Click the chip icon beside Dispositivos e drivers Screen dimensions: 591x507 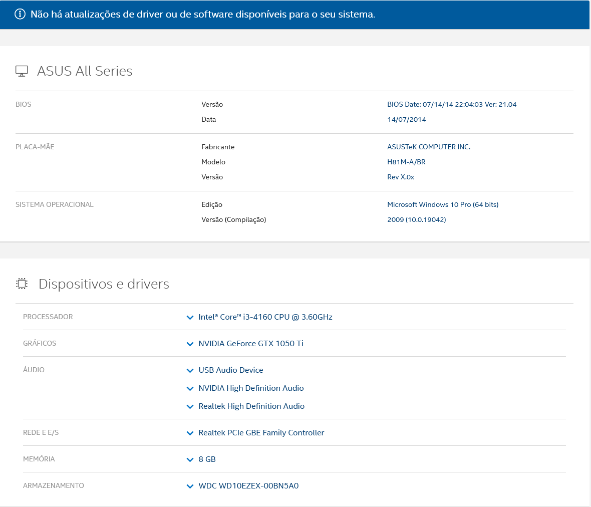[22, 284]
